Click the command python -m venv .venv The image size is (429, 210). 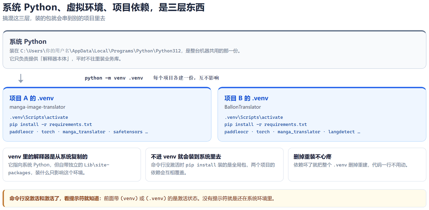(x=114, y=78)
